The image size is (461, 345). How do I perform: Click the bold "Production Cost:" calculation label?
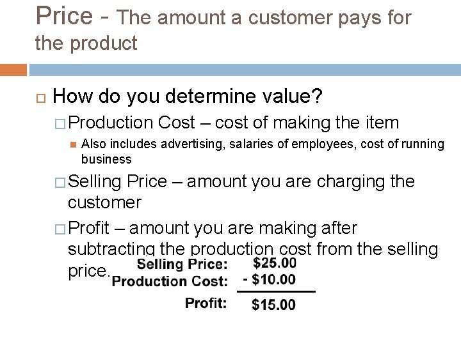point(170,281)
